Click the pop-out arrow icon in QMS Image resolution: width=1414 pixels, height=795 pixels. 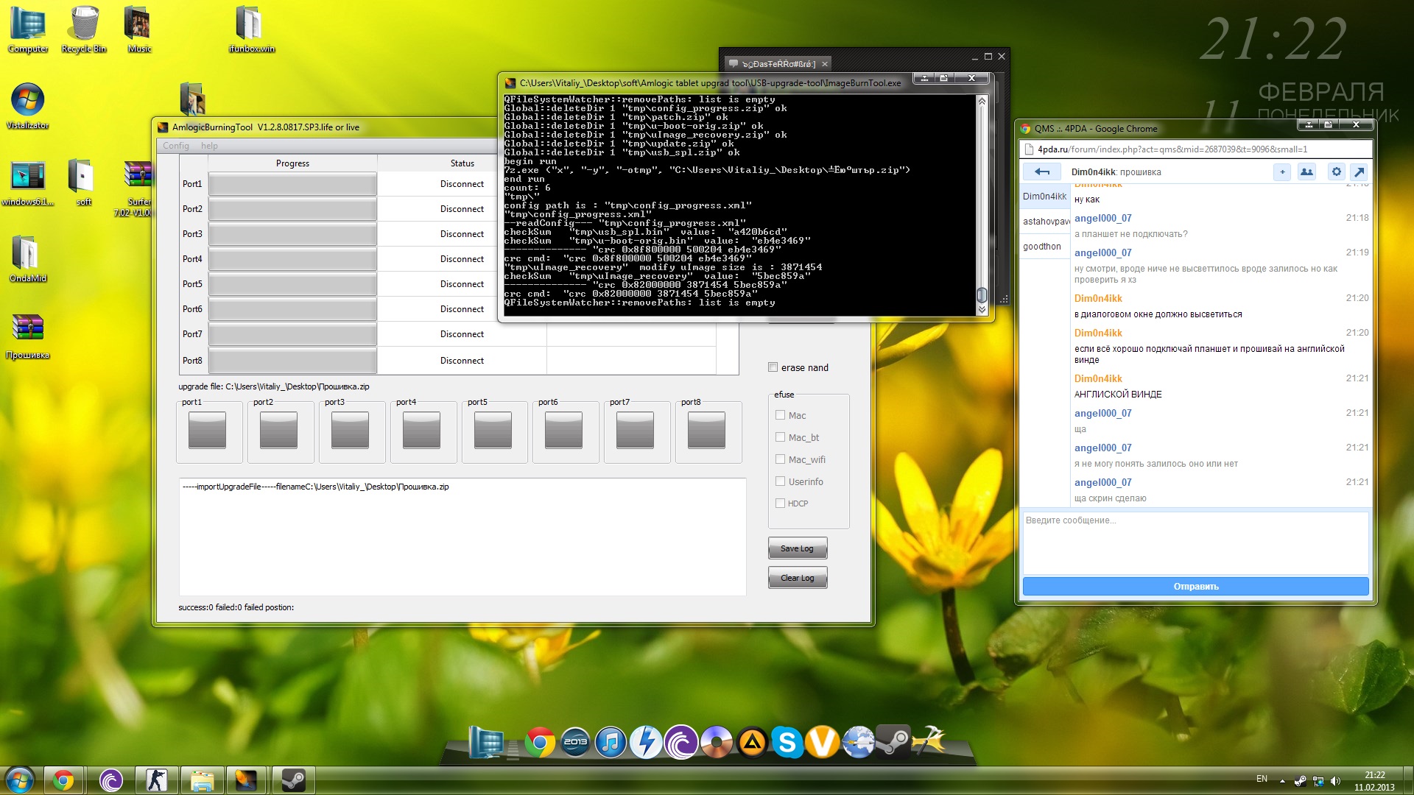(x=1360, y=172)
